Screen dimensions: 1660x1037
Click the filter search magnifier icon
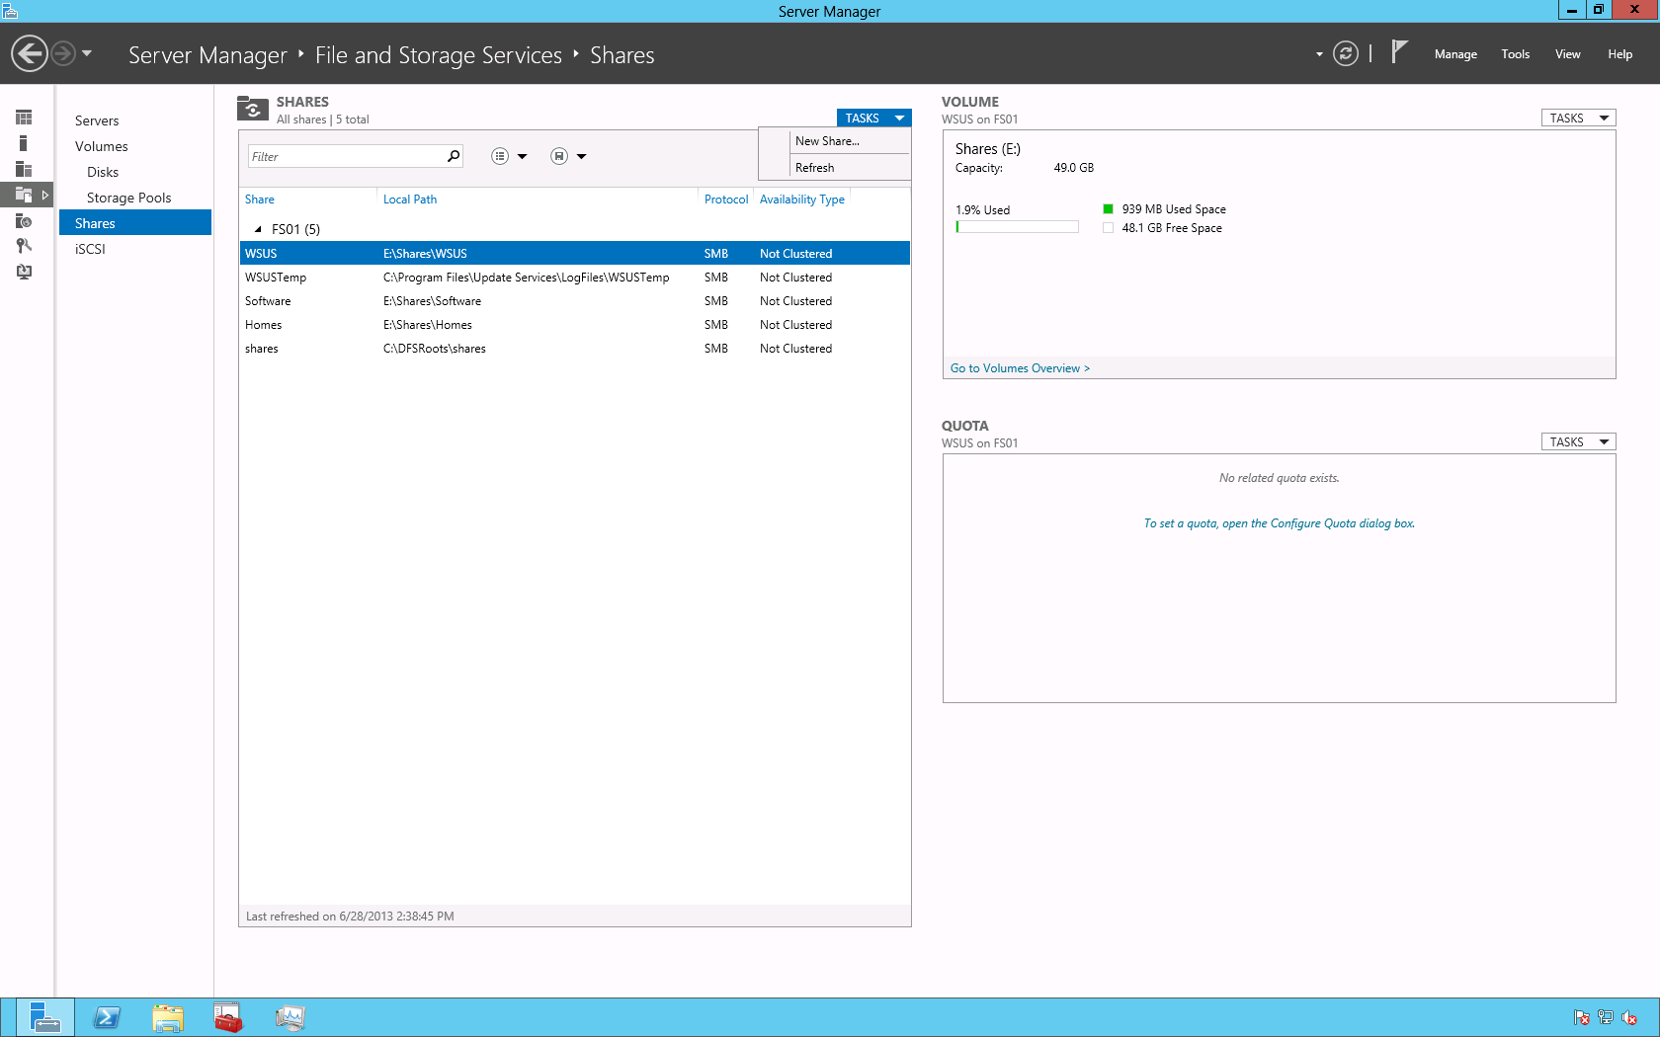pos(454,156)
